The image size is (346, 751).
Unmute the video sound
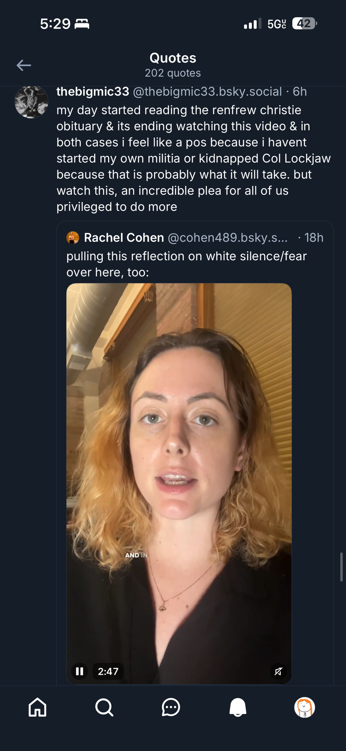click(278, 671)
